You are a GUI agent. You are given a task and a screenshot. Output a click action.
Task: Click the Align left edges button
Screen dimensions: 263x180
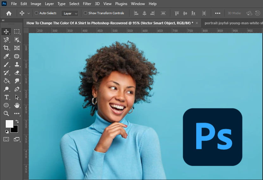136,13
